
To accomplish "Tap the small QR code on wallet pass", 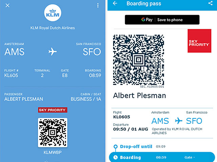I will (53, 132).
